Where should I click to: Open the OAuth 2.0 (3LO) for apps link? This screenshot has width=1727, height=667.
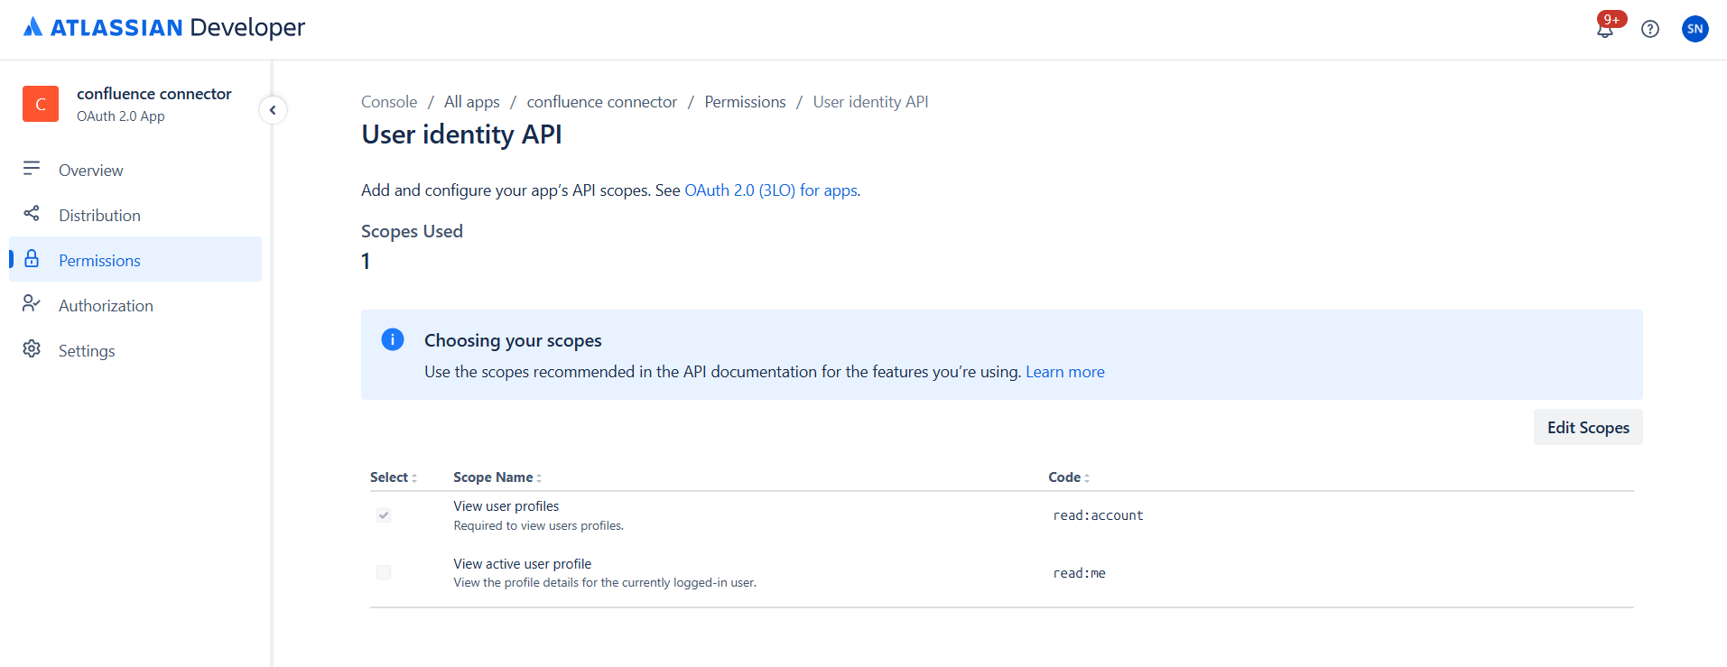tap(771, 190)
